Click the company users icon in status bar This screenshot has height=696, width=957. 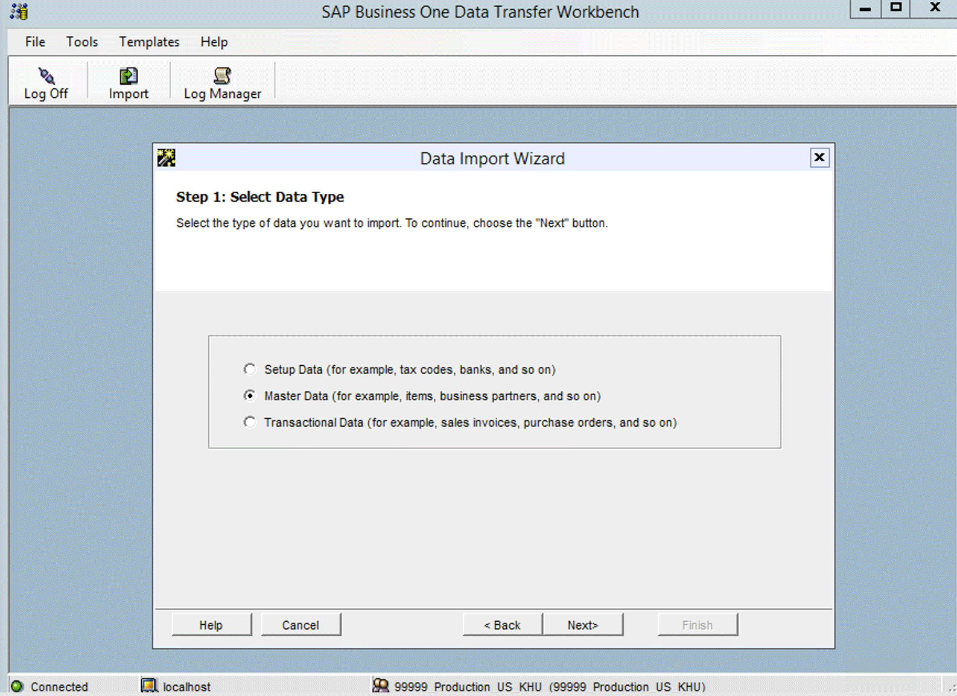coord(380,686)
